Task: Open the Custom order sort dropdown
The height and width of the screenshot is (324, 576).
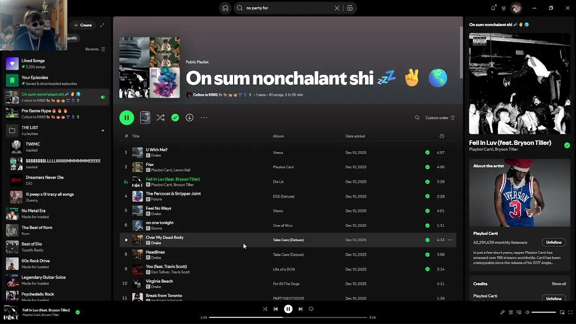Action: 440,118
